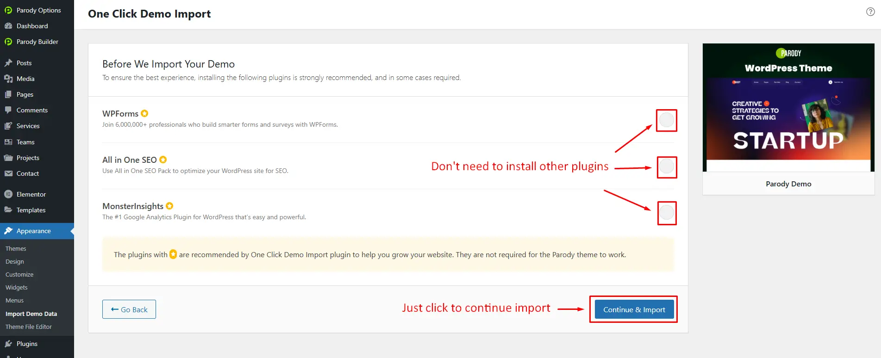Click the Services edit icon
This screenshot has height=358, width=881.
click(8, 126)
